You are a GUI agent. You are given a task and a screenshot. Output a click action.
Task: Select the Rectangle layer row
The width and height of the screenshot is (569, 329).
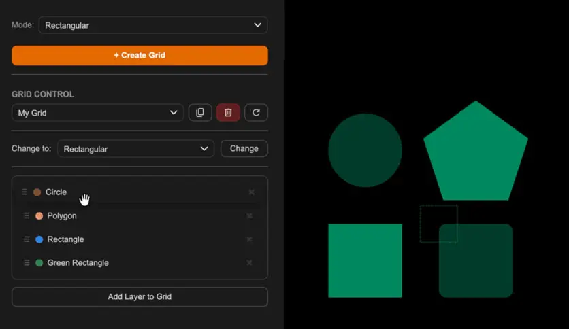click(x=140, y=239)
